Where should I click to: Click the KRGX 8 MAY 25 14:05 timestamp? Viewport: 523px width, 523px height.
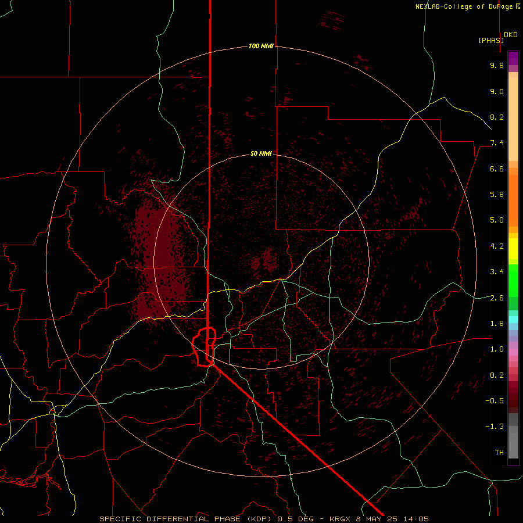coord(379,519)
